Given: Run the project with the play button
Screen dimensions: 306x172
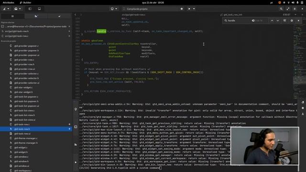Looking at the screenshot, I should tap(189, 9).
